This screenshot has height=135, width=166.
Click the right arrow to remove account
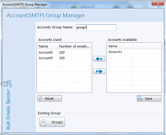(x=99, y=71)
